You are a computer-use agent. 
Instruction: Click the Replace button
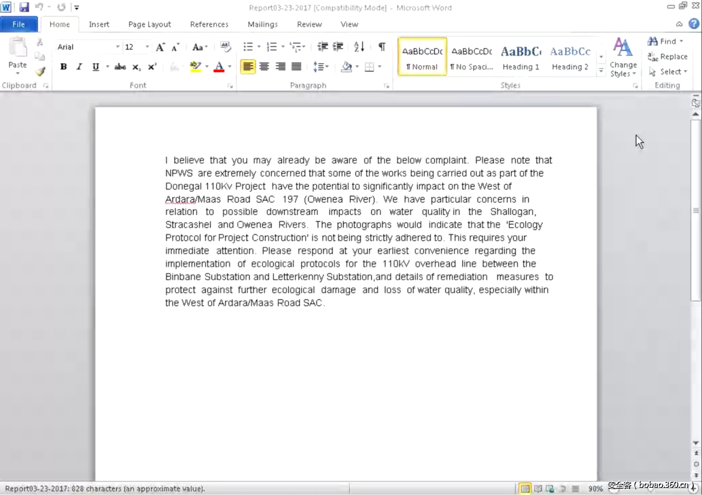click(668, 56)
